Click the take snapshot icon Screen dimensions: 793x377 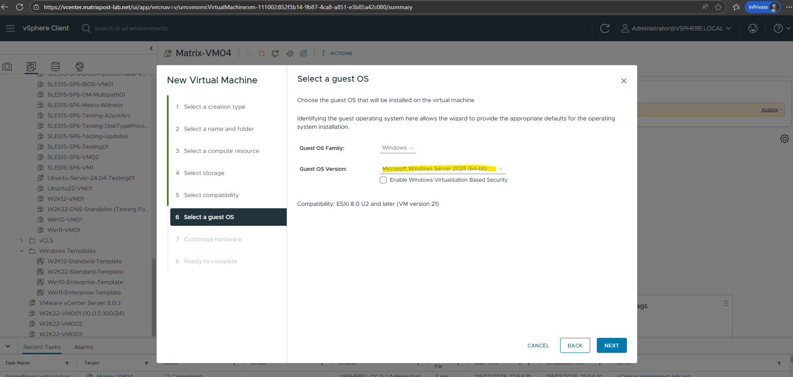304,53
